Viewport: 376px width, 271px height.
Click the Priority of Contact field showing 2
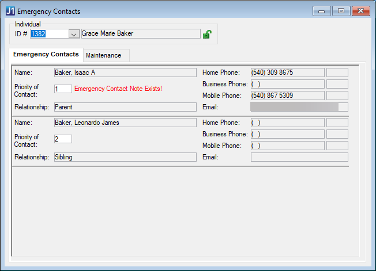pos(62,139)
